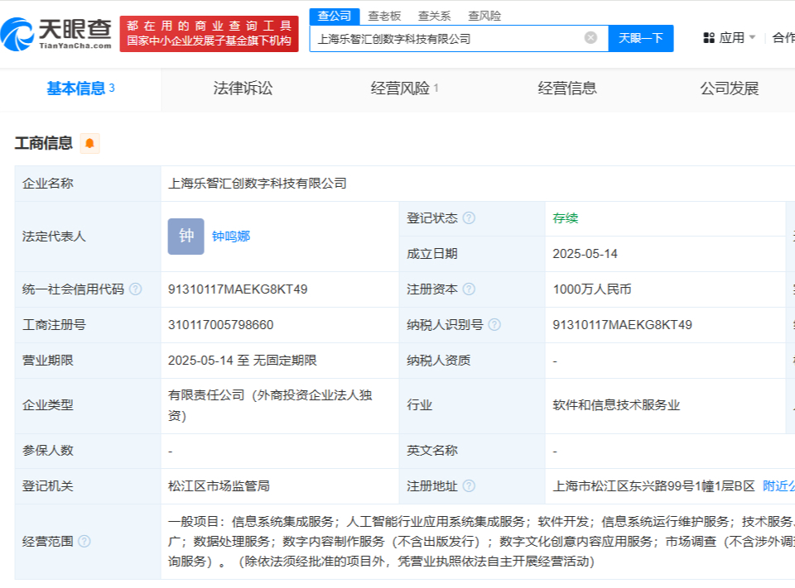Click the 天眼一下 search button

(x=641, y=38)
